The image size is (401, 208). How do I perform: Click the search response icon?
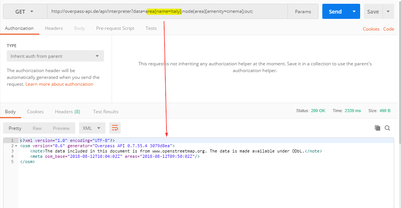pos(387,128)
